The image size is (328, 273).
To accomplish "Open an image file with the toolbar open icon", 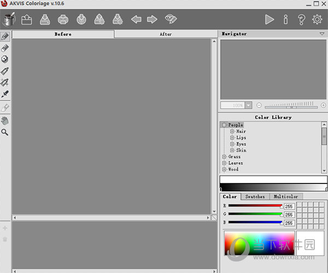I will tap(27, 20).
